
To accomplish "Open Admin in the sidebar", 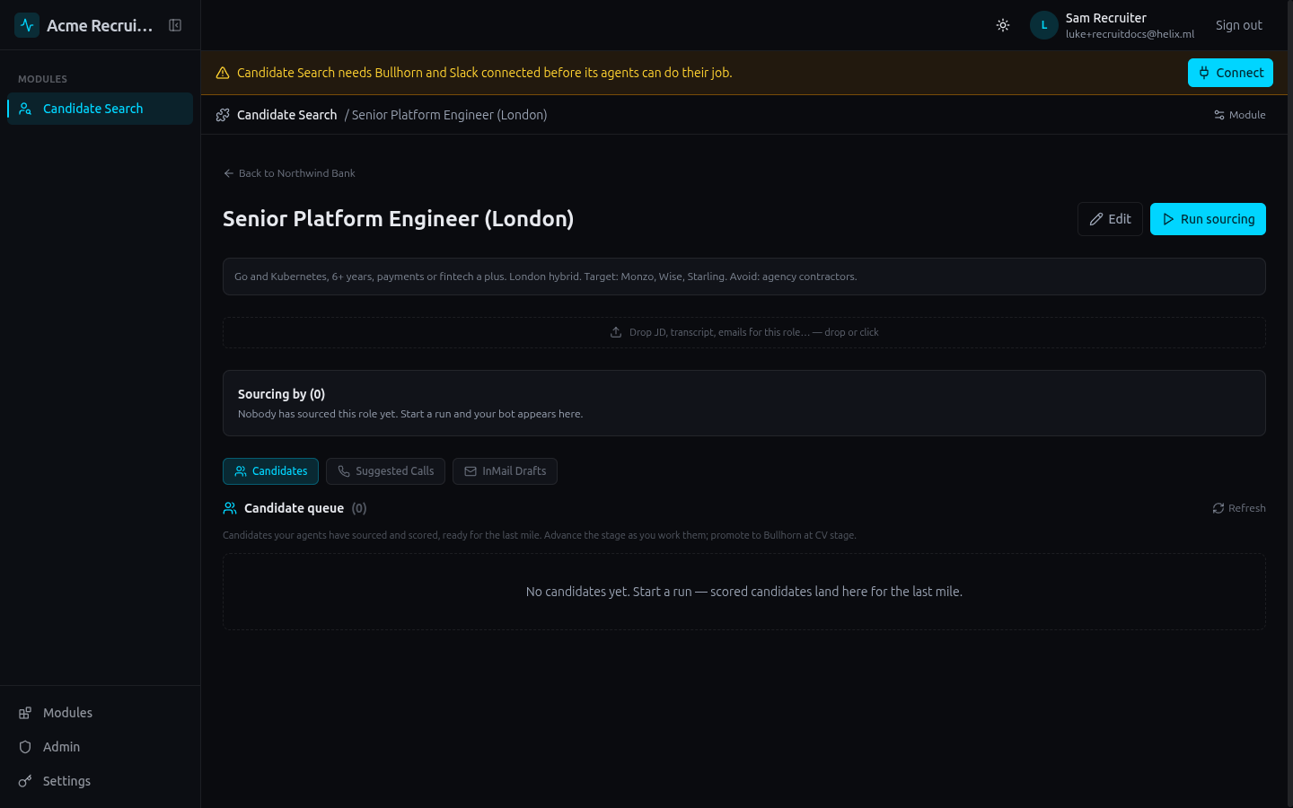I will (100, 747).
